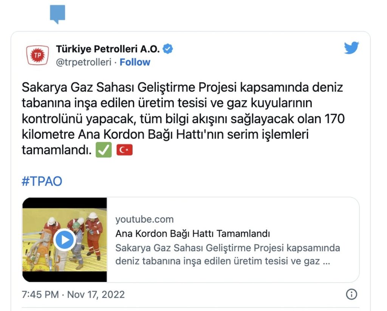Click the Turkish flag emoji
Image resolution: width=387 pixels, height=311 pixels.
[125, 150]
